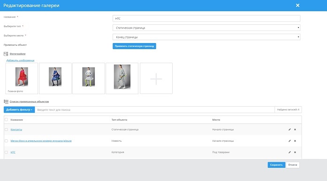327x181 pixels.
Task: Select the blue dress photo thumbnail
Action: (x=55, y=77)
